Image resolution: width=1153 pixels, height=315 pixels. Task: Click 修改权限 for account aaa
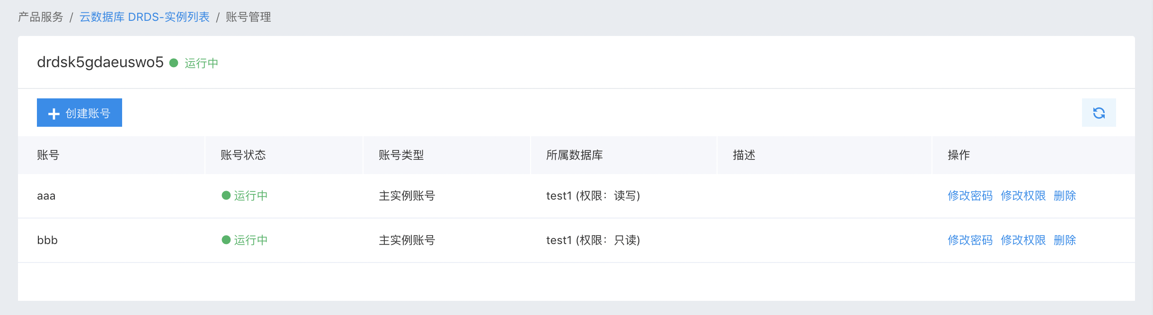1023,195
